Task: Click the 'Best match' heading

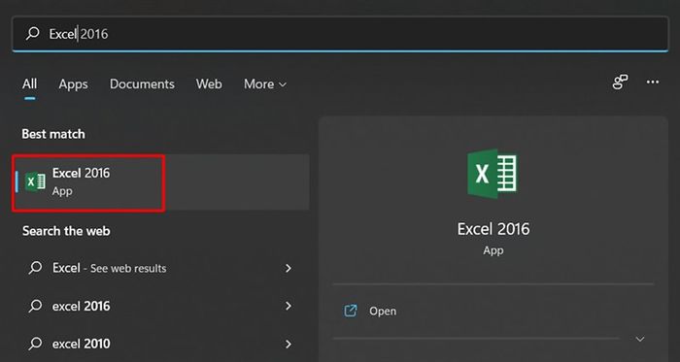Action: [53, 134]
